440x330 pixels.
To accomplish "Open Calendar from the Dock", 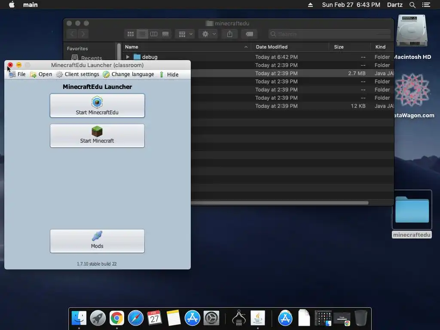I will click(154, 318).
